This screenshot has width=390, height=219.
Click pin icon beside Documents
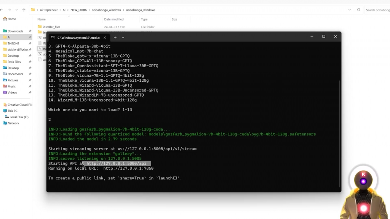30,74
